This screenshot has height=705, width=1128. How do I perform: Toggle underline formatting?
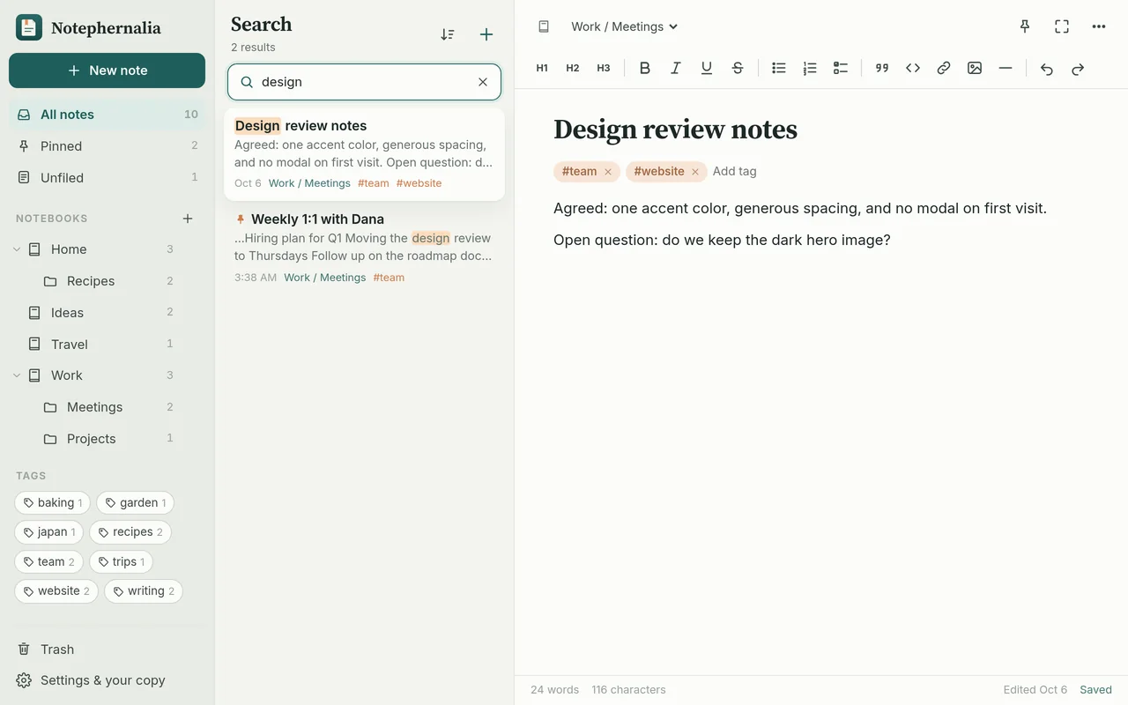click(x=707, y=68)
